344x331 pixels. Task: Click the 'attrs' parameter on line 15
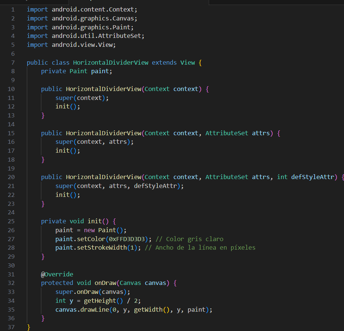click(x=261, y=133)
